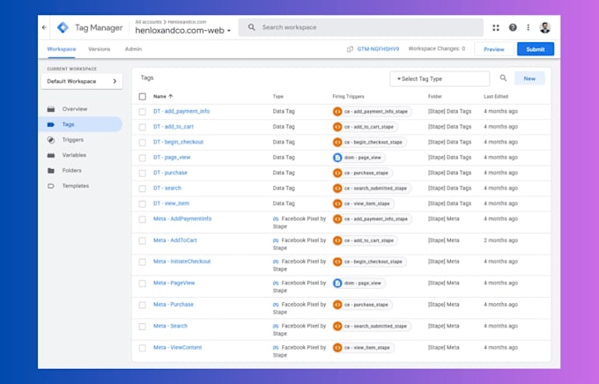Click orange trigger icon in DT - purchase row

(337, 174)
